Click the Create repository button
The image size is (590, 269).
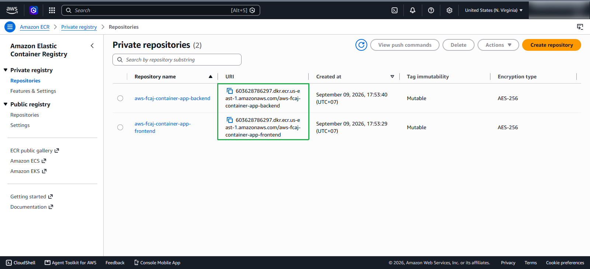[x=552, y=45]
